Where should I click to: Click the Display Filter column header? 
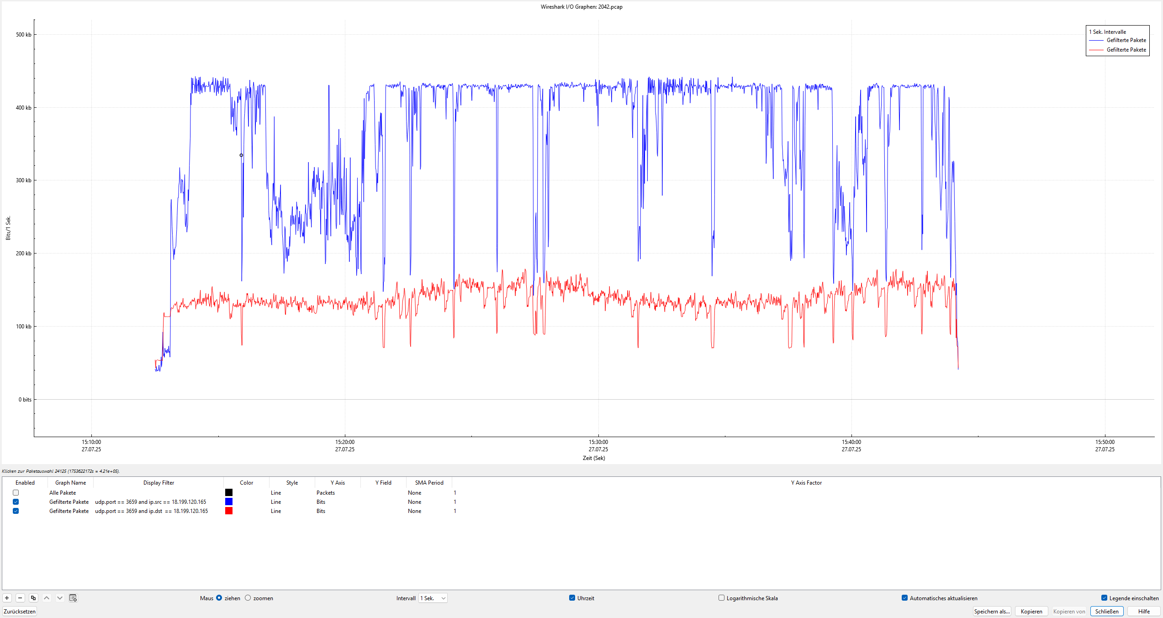pyautogui.click(x=159, y=483)
